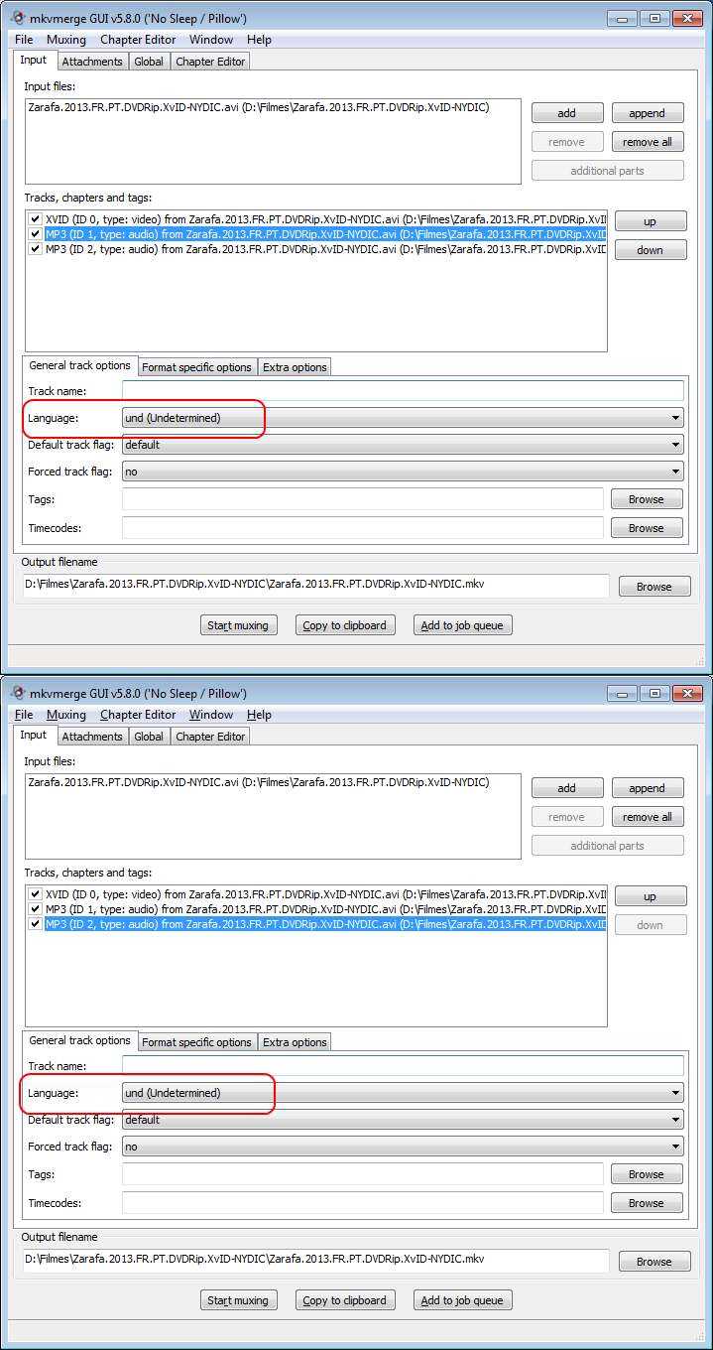Image resolution: width=713 pixels, height=1350 pixels.
Task: Click mkvmerge app icon in bottom window title bar
Action: coord(17,693)
